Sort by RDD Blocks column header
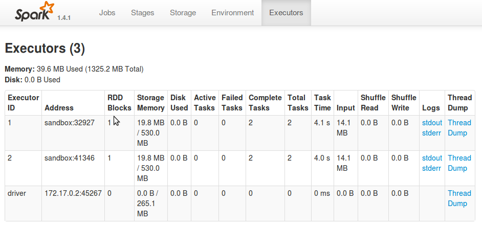482x225 pixels. click(119, 103)
